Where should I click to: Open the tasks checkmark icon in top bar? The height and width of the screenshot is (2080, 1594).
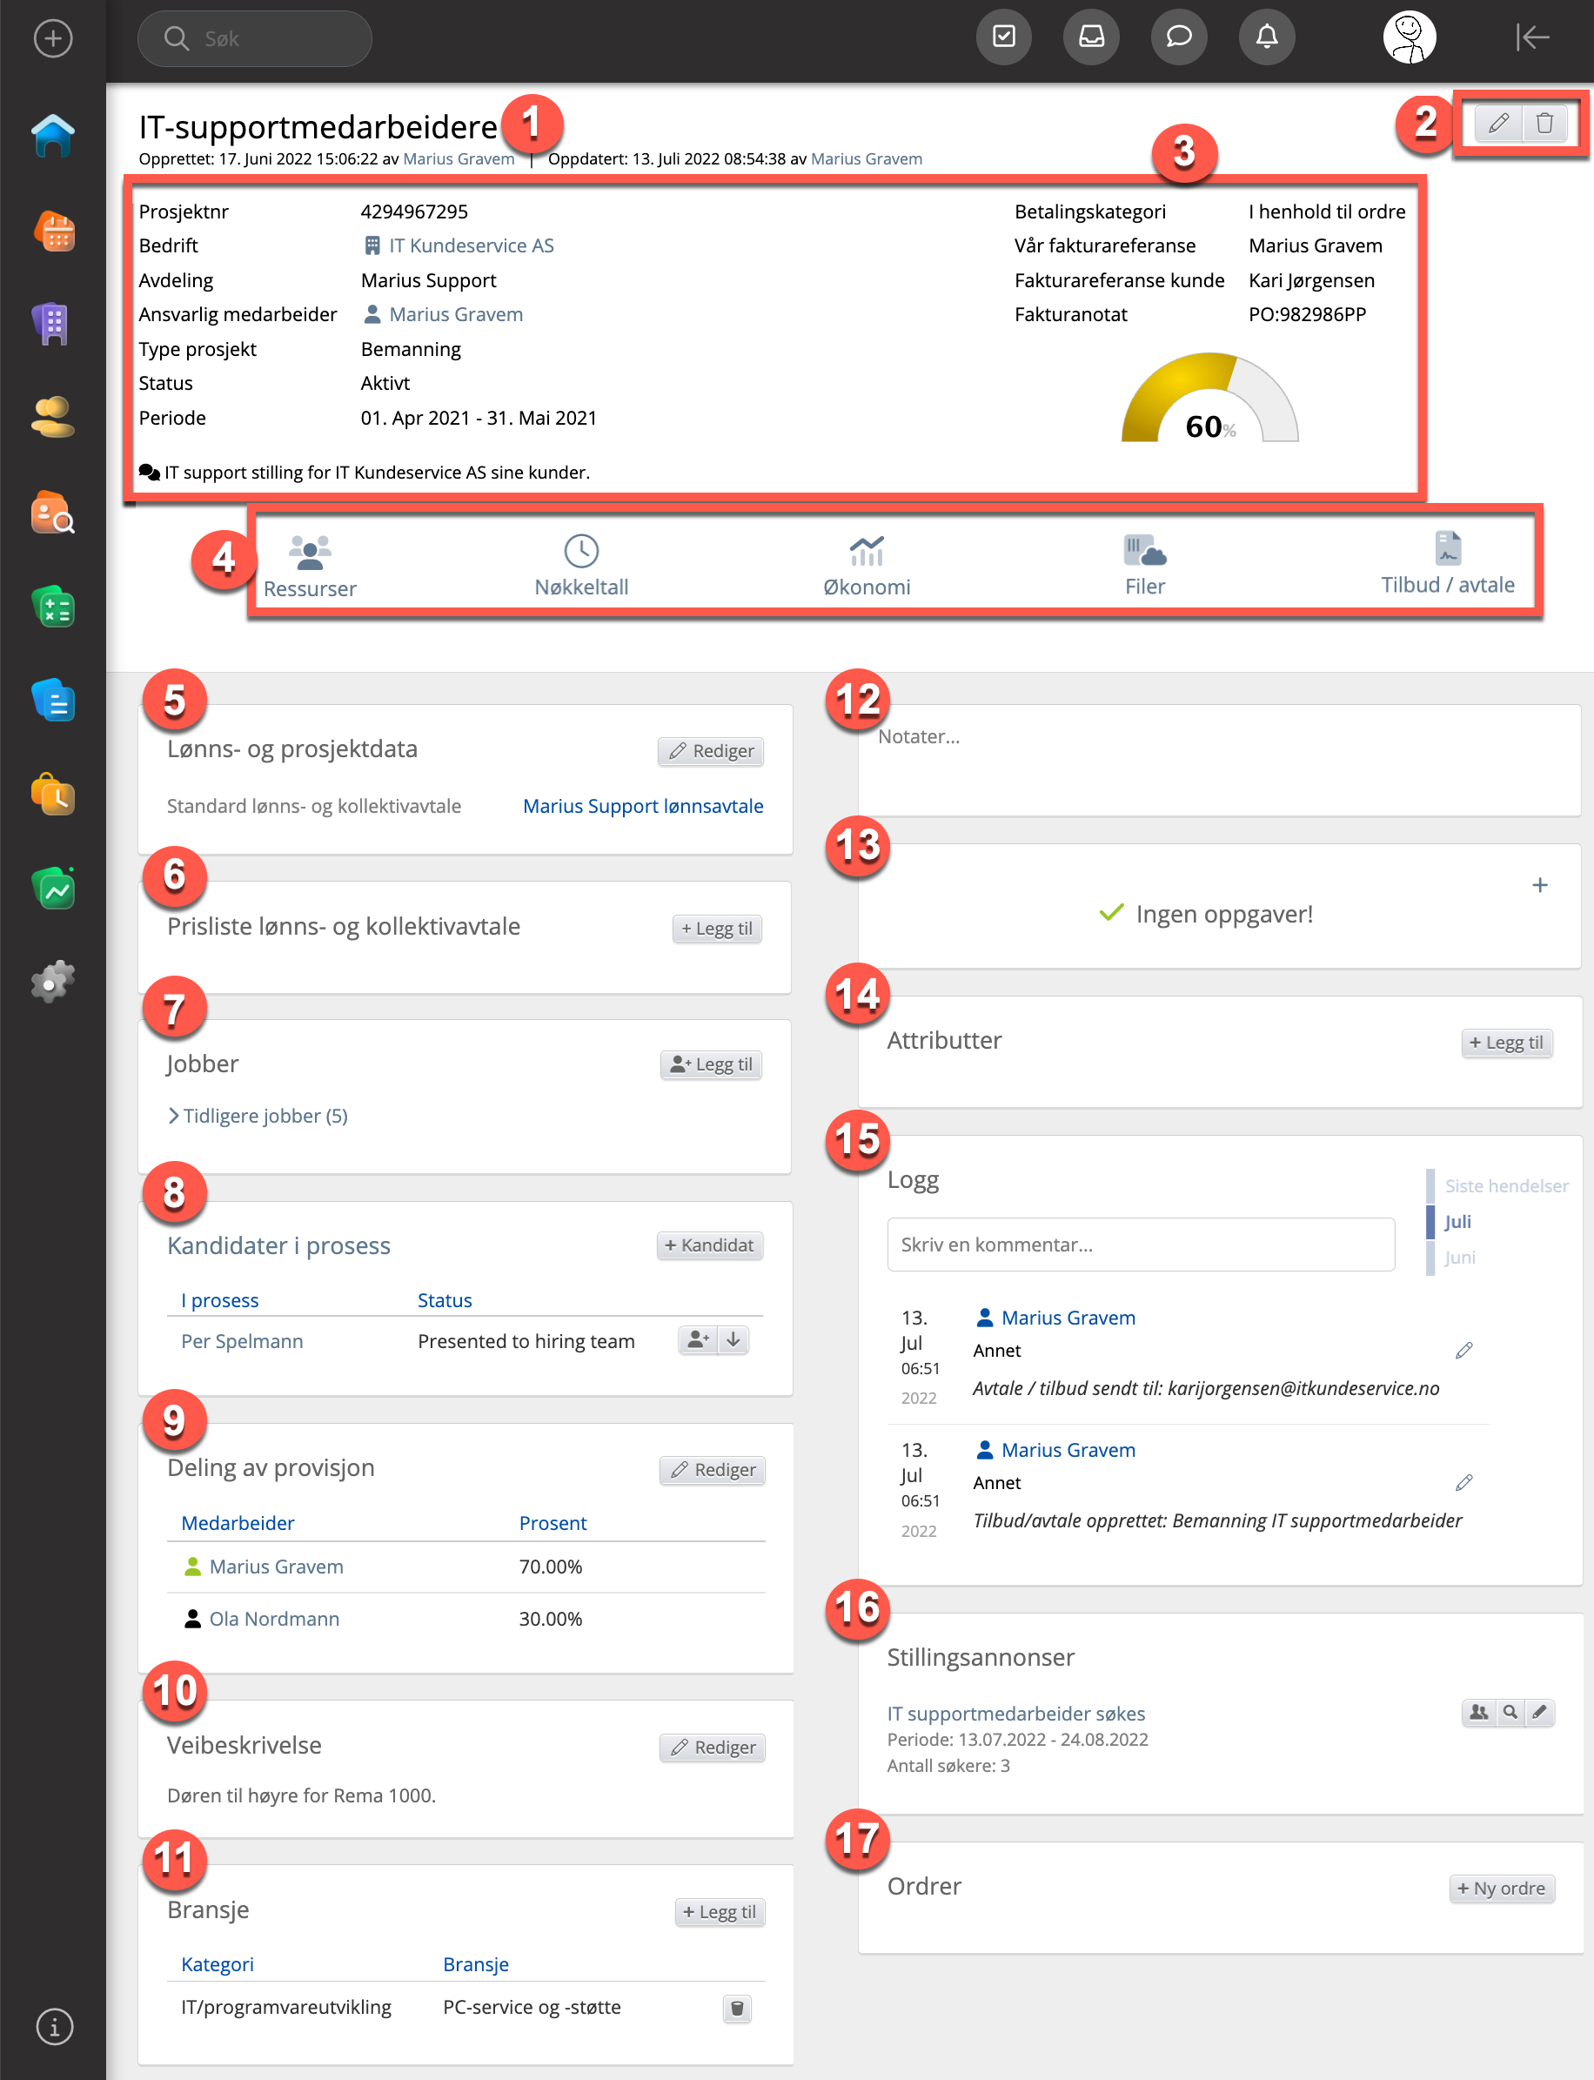(x=1004, y=37)
